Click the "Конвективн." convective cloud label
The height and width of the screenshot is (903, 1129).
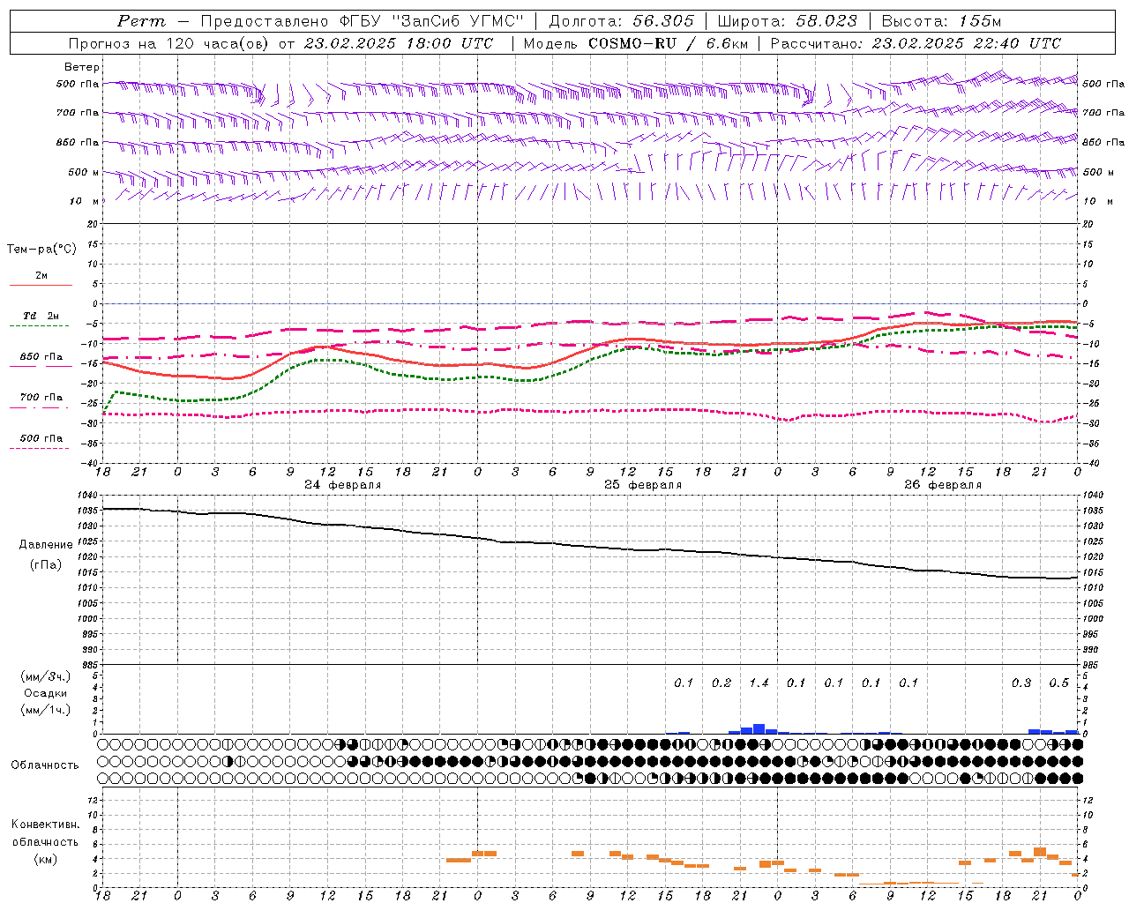click(x=46, y=825)
